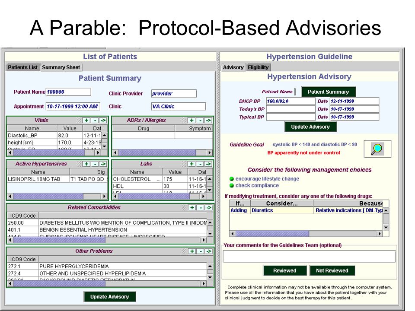Add an entry in ADRs / Allergies panel

tap(192, 121)
